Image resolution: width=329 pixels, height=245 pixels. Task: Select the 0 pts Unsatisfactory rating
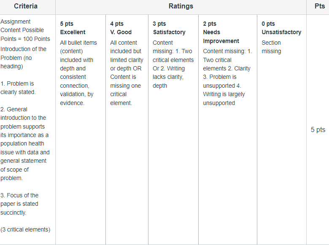click(x=282, y=129)
